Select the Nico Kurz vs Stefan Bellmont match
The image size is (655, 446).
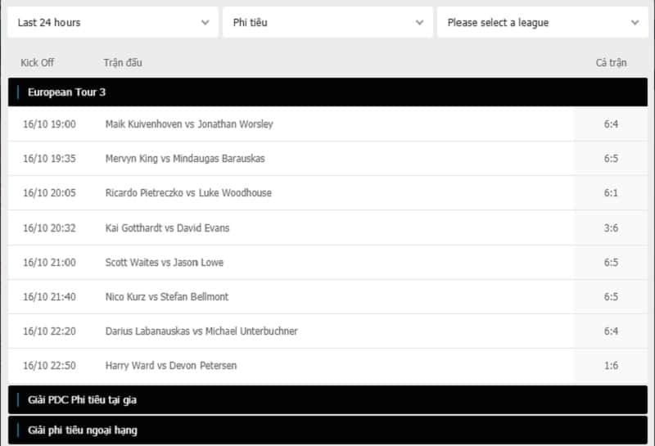click(167, 297)
